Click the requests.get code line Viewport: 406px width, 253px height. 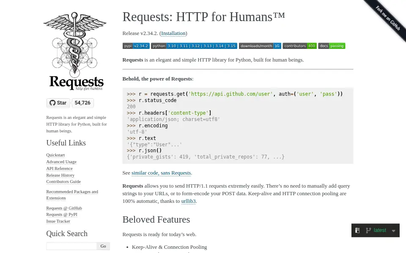pos(235,94)
